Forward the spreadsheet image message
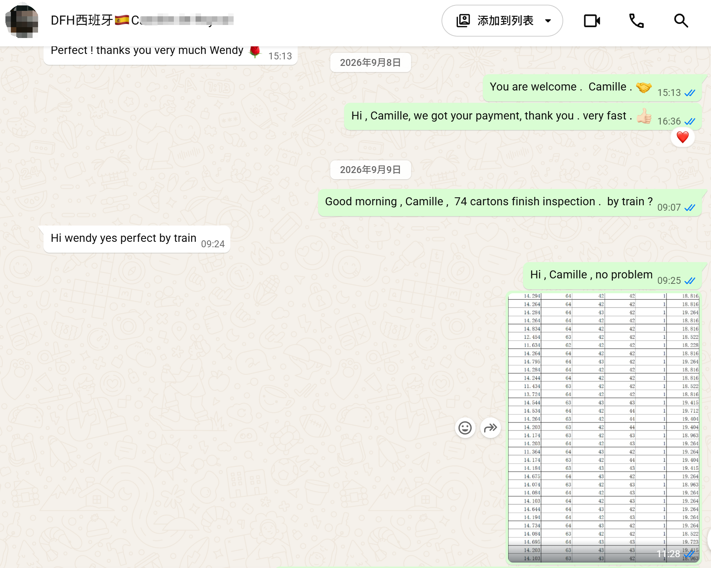This screenshot has height=568, width=711. [490, 428]
